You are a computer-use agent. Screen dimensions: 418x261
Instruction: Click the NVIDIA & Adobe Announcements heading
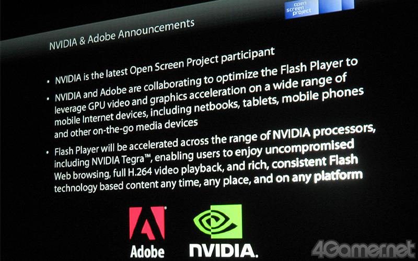(122, 34)
